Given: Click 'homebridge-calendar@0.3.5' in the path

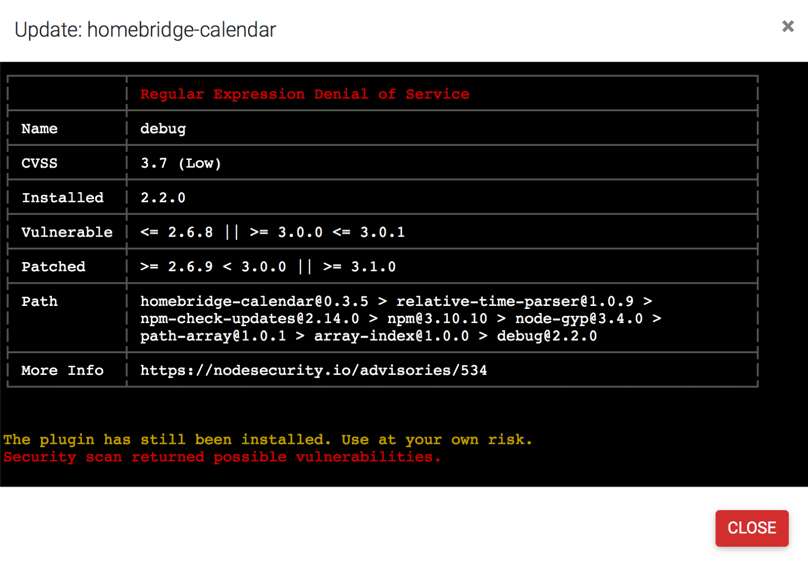Looking at the screenshot, I should [x=254, y=301].
